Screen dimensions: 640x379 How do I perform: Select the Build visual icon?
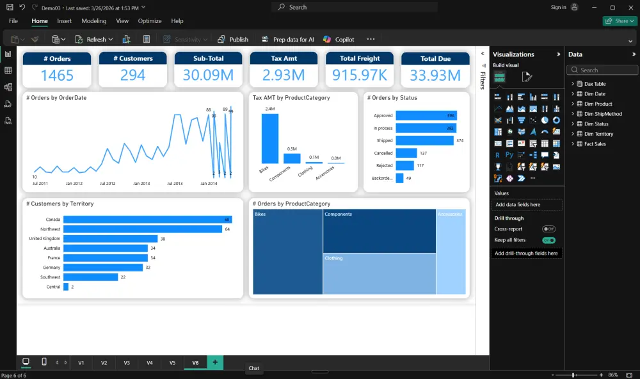(x=499, y=76)
